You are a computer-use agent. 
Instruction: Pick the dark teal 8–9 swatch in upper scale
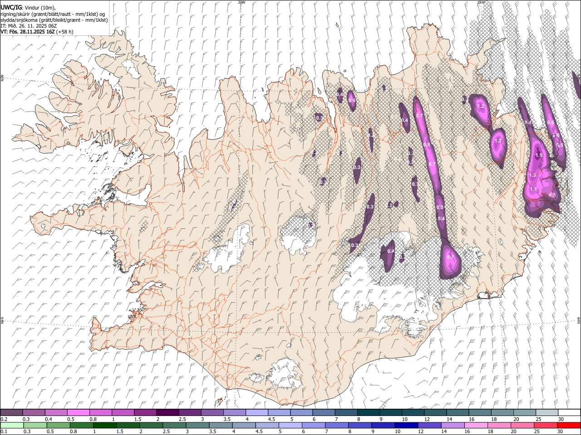[x=369, y=412]
